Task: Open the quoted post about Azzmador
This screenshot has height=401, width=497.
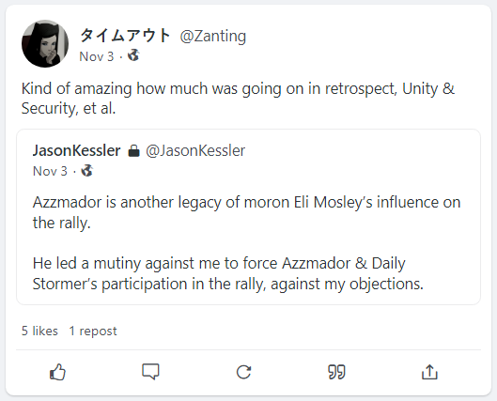Action: pyautogui.click(x=248, y=217)
